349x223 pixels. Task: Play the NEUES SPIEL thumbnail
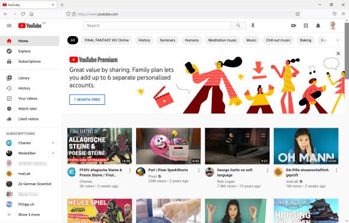click(100, 211)
